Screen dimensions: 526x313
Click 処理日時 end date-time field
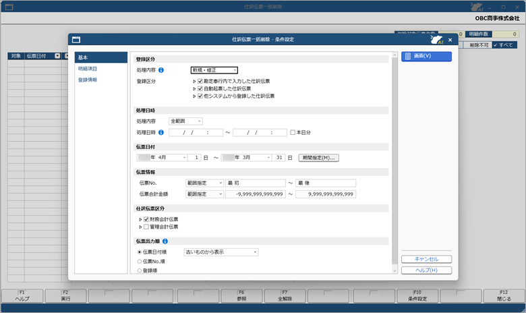(x=260, y=132)
